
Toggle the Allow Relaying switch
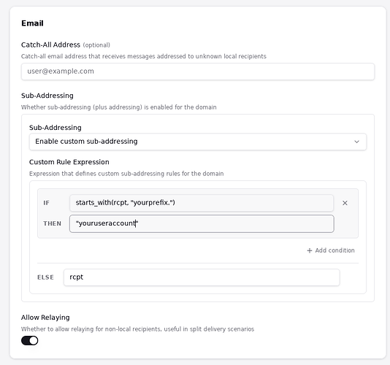point(30,341)
